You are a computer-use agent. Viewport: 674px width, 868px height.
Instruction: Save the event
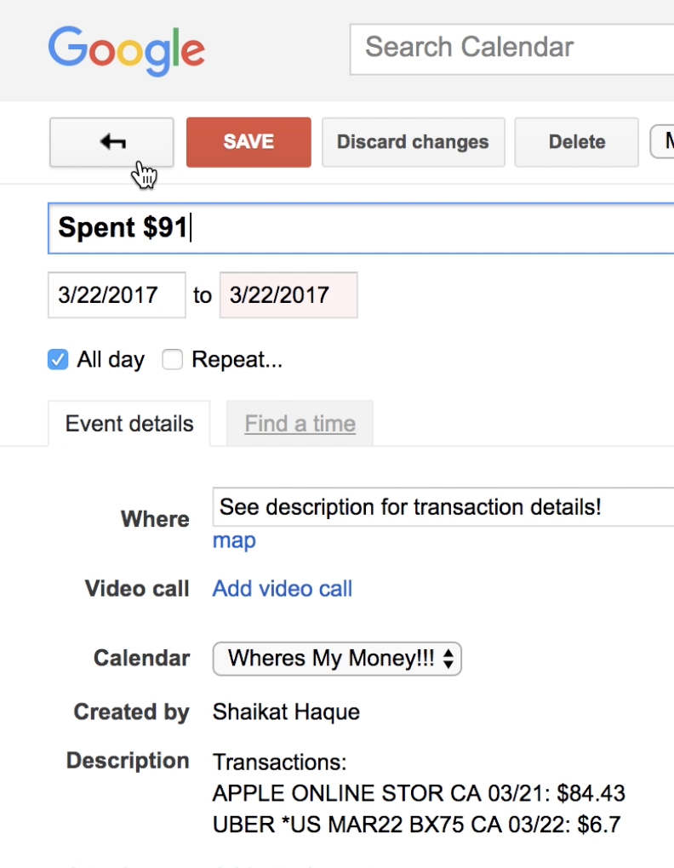(x=248, y=142)
